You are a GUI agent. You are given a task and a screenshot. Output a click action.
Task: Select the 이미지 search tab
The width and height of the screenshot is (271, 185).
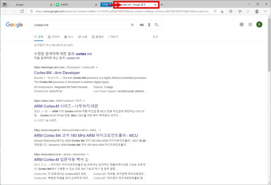click(x=54, y=37)
